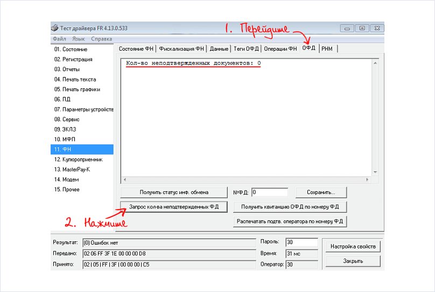The height and width of the screenshot is (292, 435).
Task: Click Получить статус инф. обмена button
Action: tap(174, 192)
